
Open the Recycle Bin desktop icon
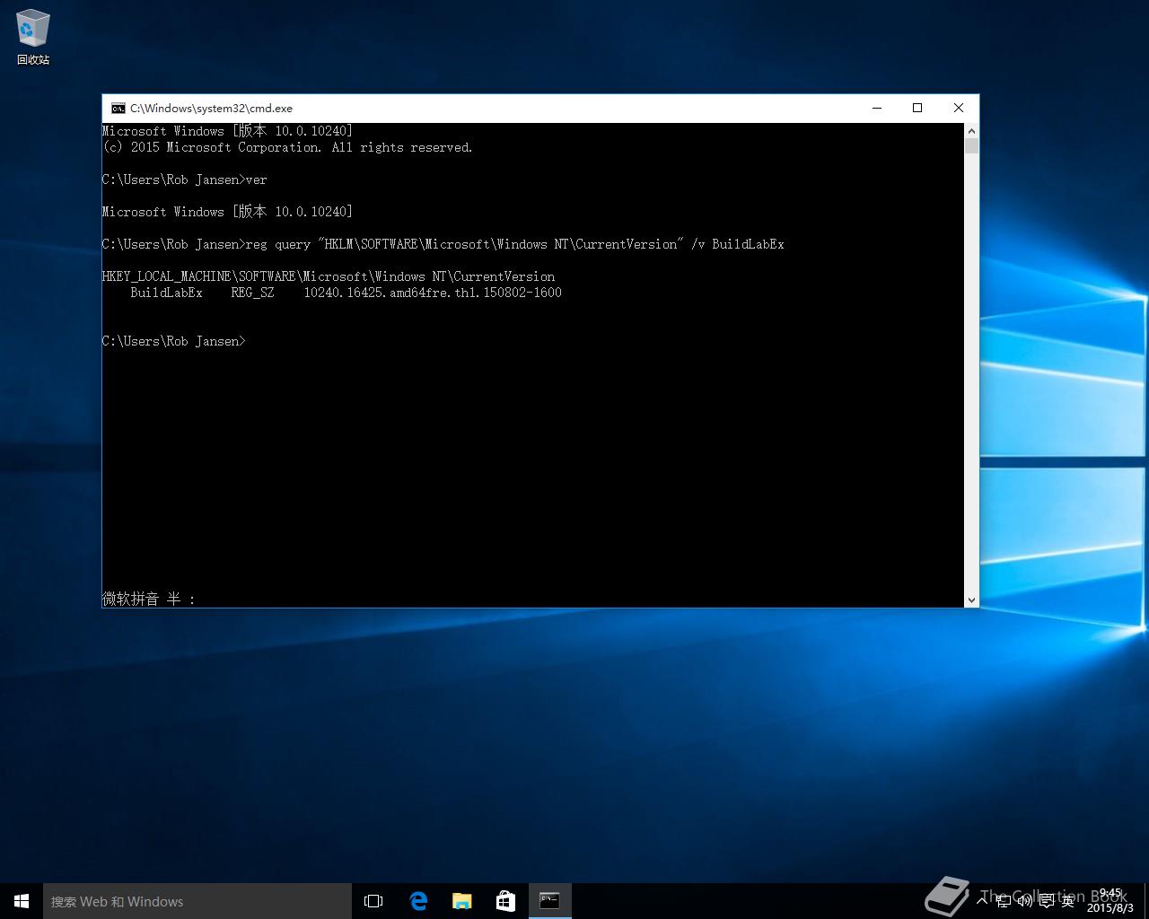[x=32, y=37]
